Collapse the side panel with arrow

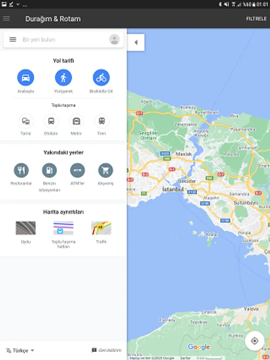pyautogui.click(x=136, y=42)
